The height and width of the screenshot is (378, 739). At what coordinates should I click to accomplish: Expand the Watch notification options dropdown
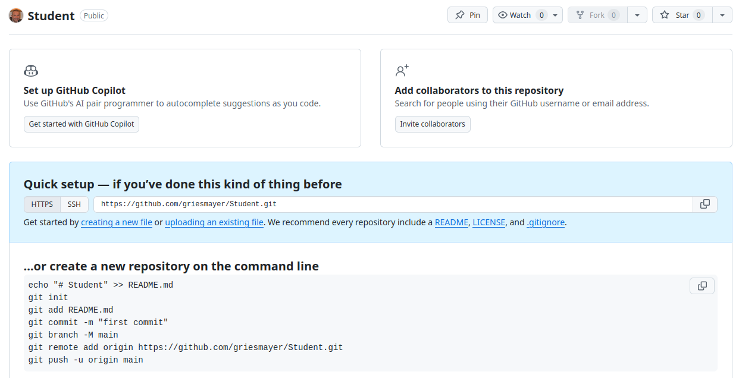pyautogui.click(x=555, y=15)
